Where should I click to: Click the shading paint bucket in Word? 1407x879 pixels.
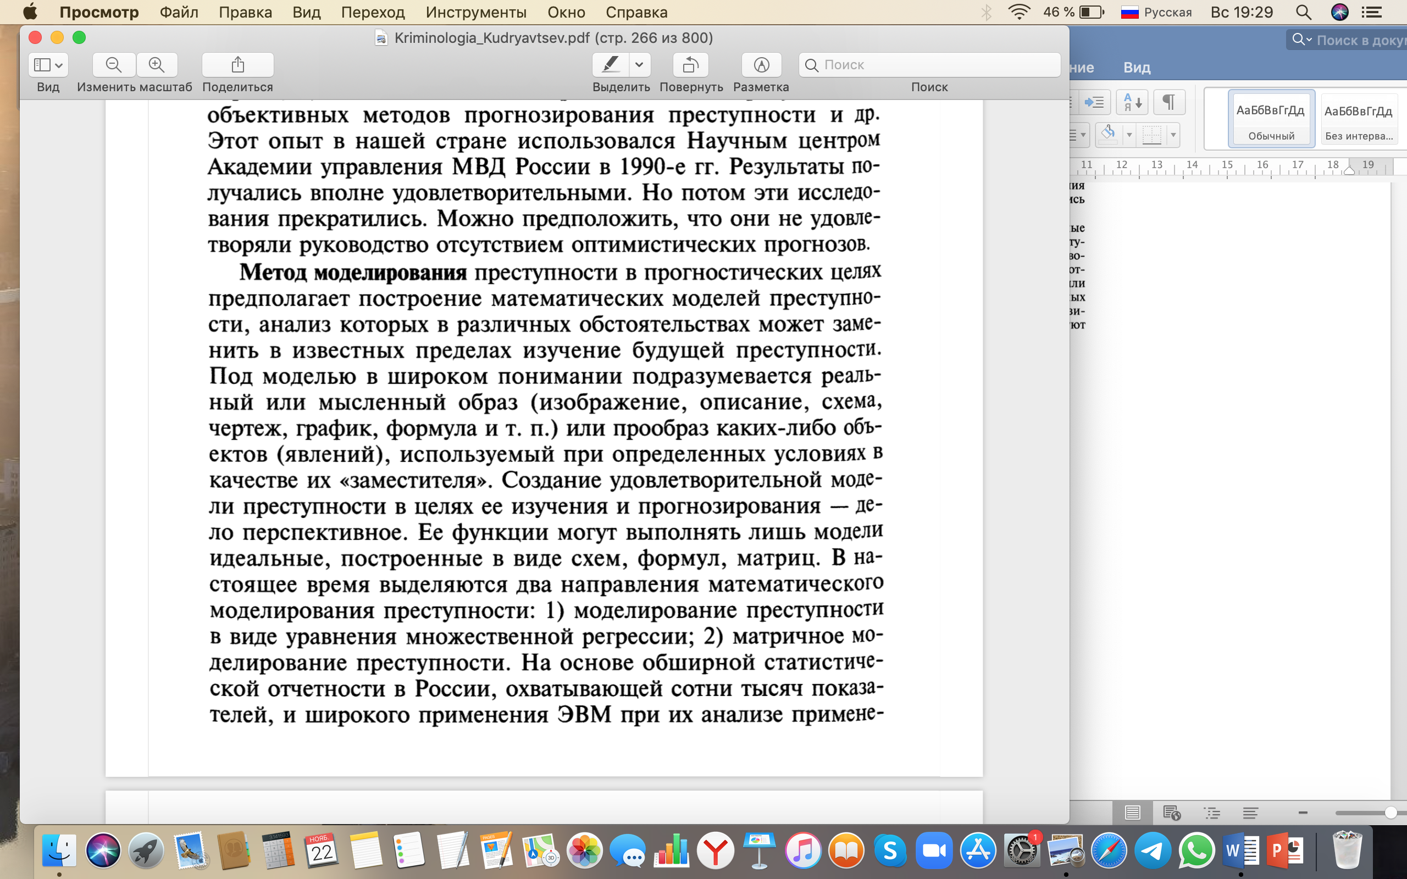click(1108, 135)
